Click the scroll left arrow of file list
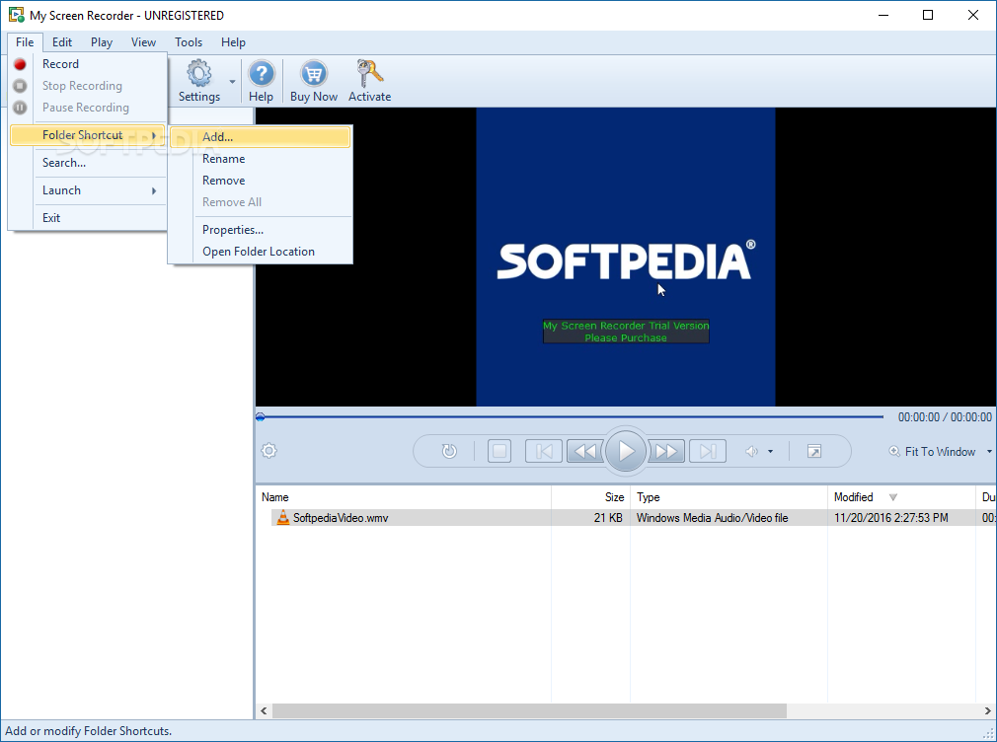The width and height of the screenshot is (997, 742). tap(264, 710)
